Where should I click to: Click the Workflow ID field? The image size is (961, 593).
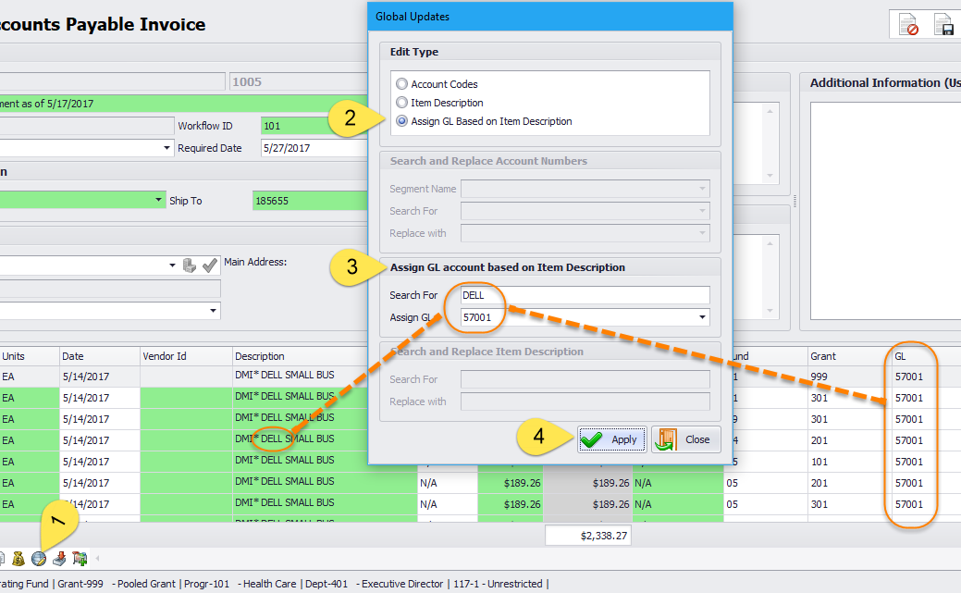[x=313, y=126]
